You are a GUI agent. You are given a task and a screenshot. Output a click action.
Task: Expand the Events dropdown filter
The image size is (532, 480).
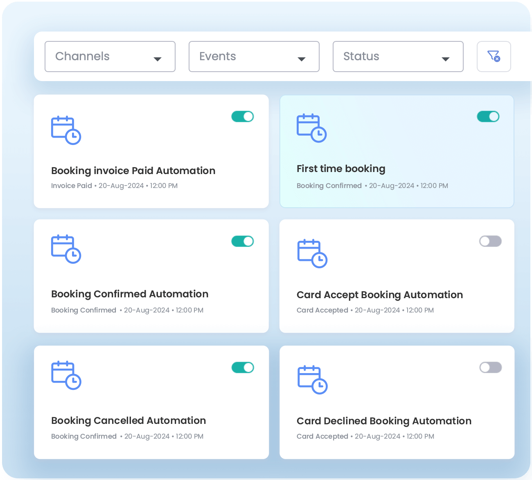coord(254,57)
